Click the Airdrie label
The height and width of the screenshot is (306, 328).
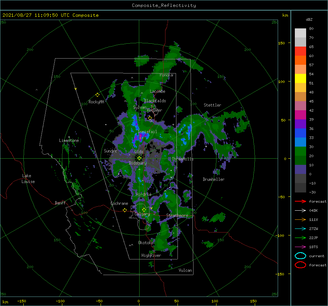point(144,194)
